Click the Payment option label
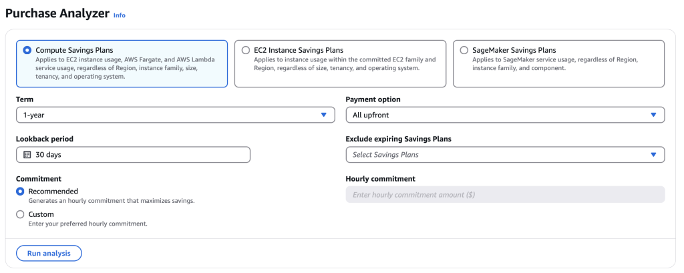The image size is (684, 273). click(x=373, y=99)
